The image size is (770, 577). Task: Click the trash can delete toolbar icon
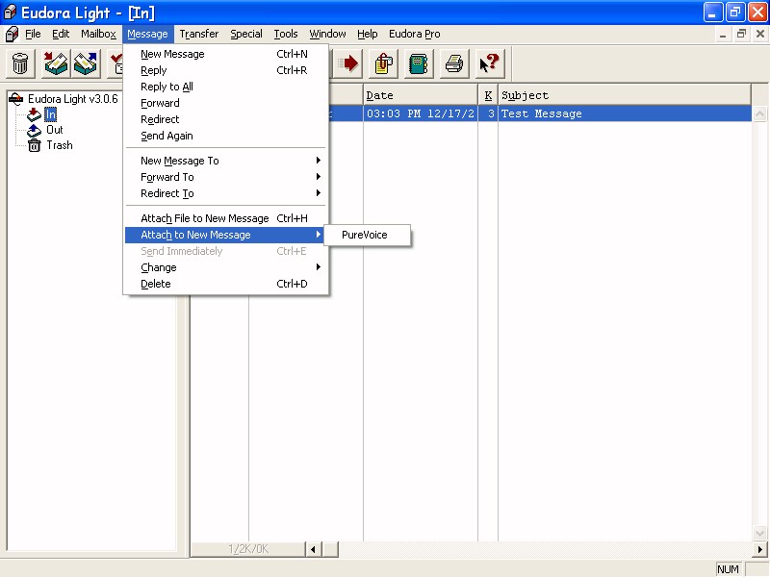[x=20, y=63]
